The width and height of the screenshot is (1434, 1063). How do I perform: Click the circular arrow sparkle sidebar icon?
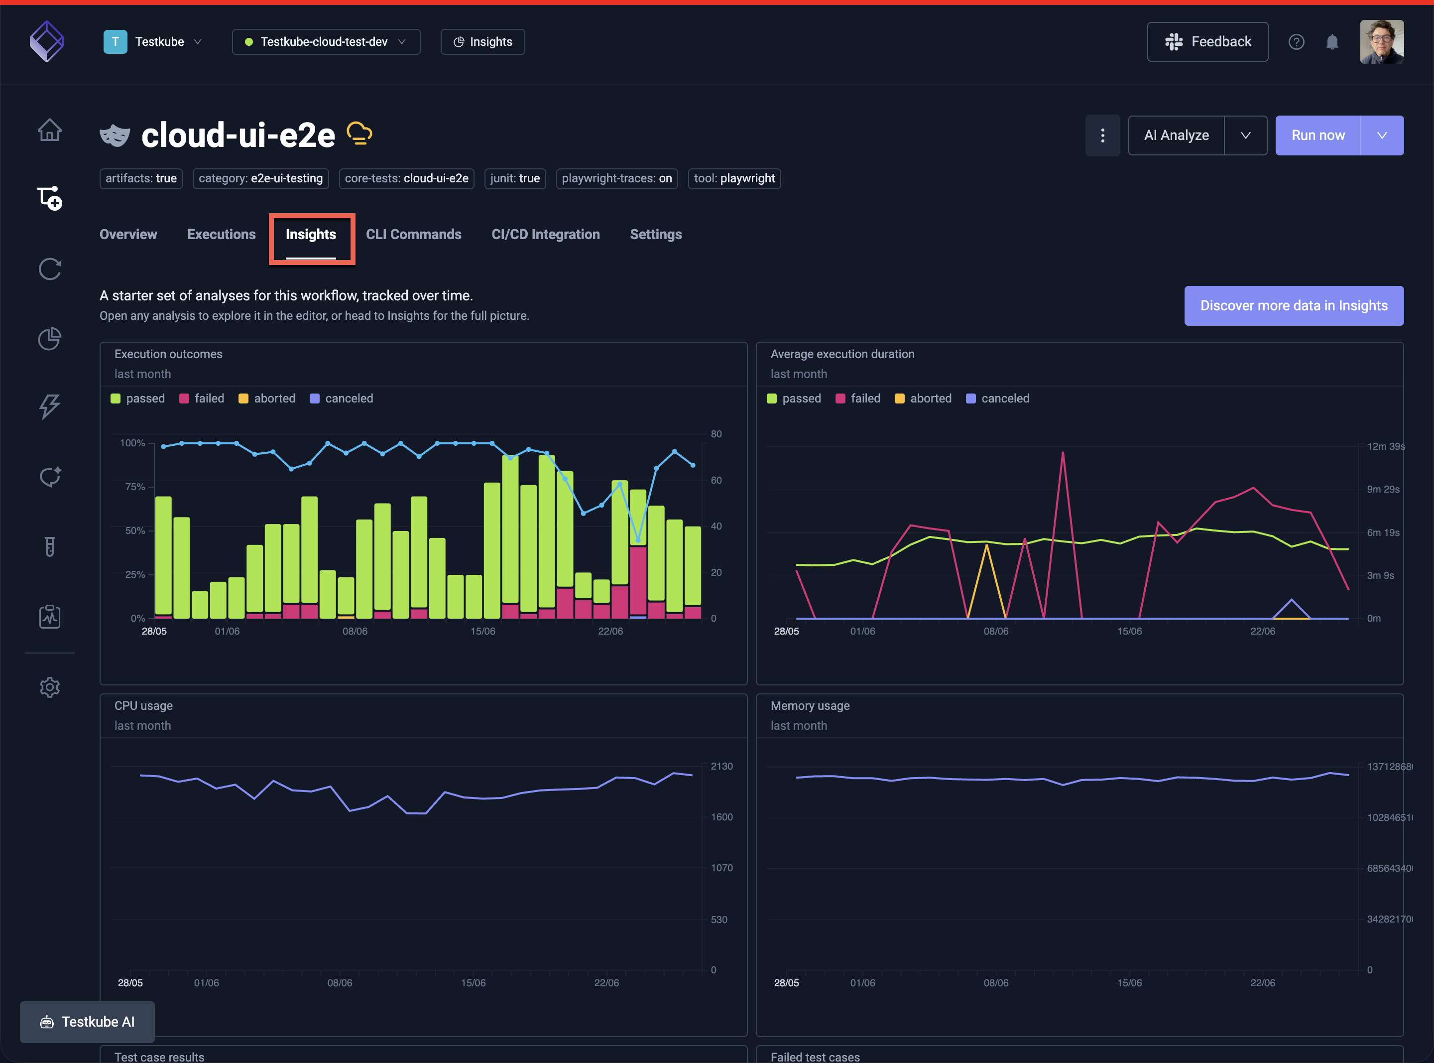(49, 477)
